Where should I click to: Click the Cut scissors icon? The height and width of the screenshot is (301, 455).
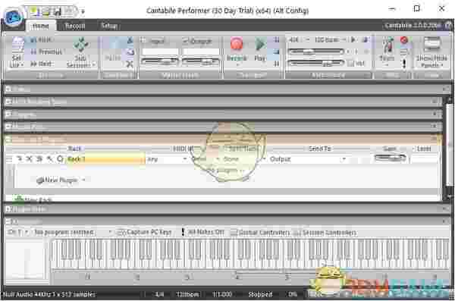[x=130, y=40]
